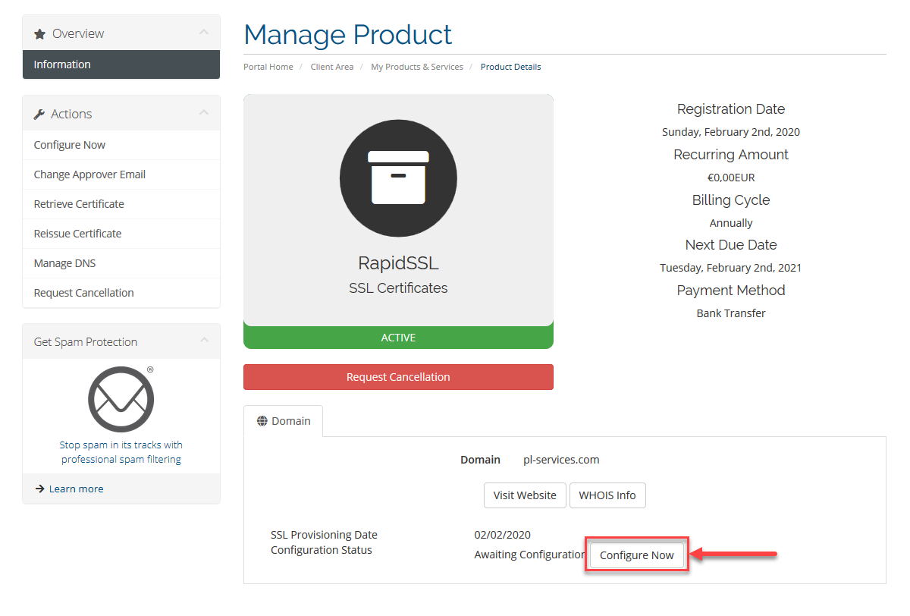The image size is (910, 616).
Task: Click the SpamExperts envelope logo
Action: tap(121, 399)
